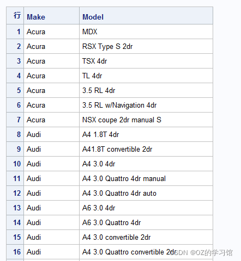Click row number 2
This screenshot has width=241, height=261.
click(15, 46)
